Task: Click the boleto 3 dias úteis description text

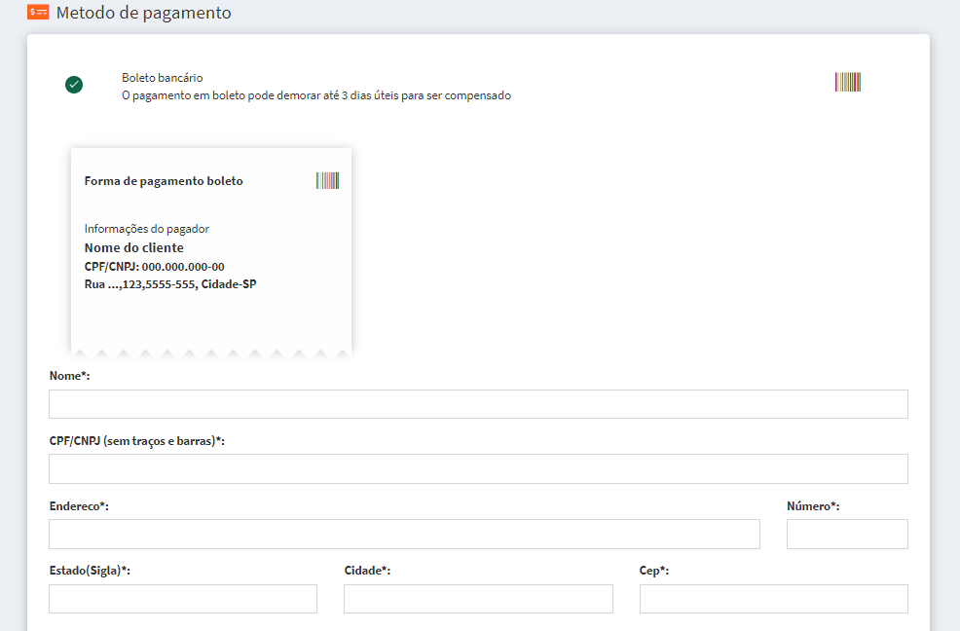Action: [x=316, y=95]
